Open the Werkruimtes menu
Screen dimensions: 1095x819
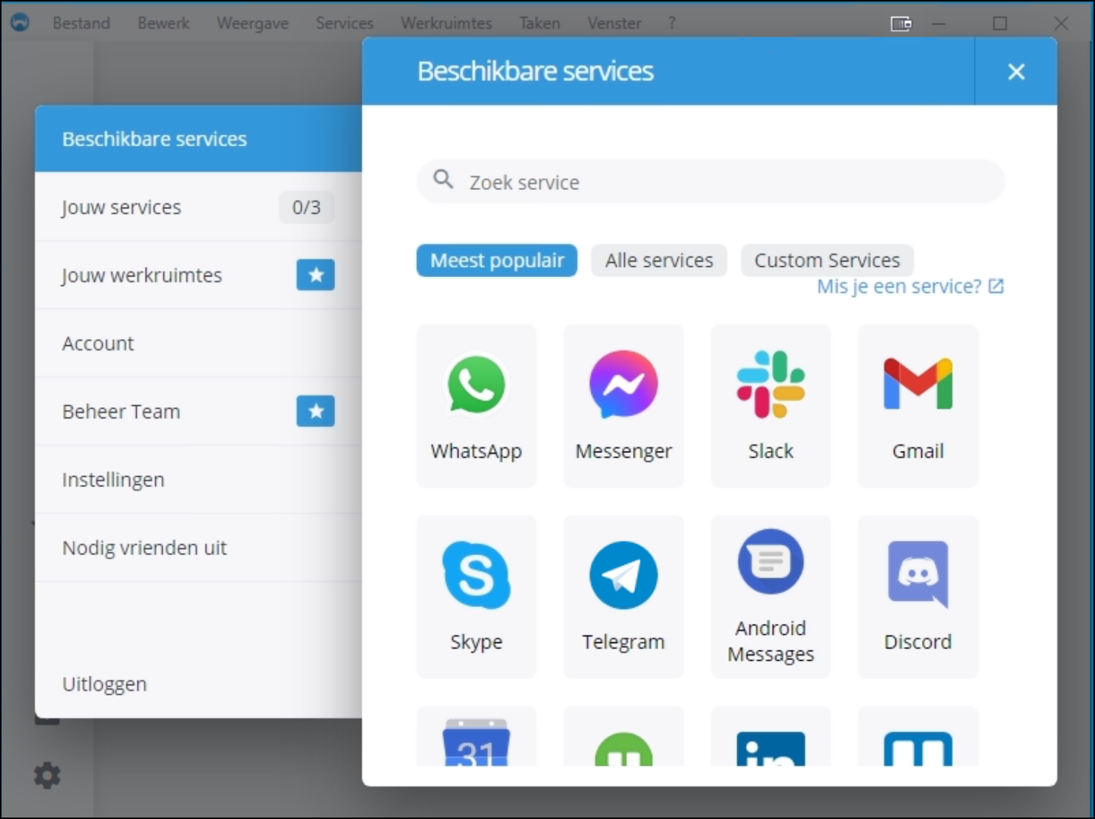coord(447,24)
